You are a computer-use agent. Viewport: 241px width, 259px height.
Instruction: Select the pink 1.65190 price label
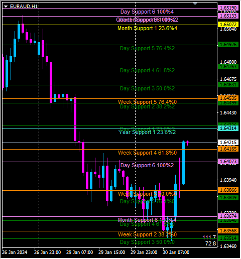coord(228,8)
